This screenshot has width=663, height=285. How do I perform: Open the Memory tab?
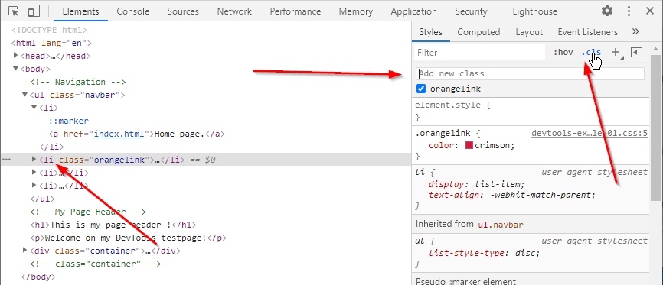356,11
